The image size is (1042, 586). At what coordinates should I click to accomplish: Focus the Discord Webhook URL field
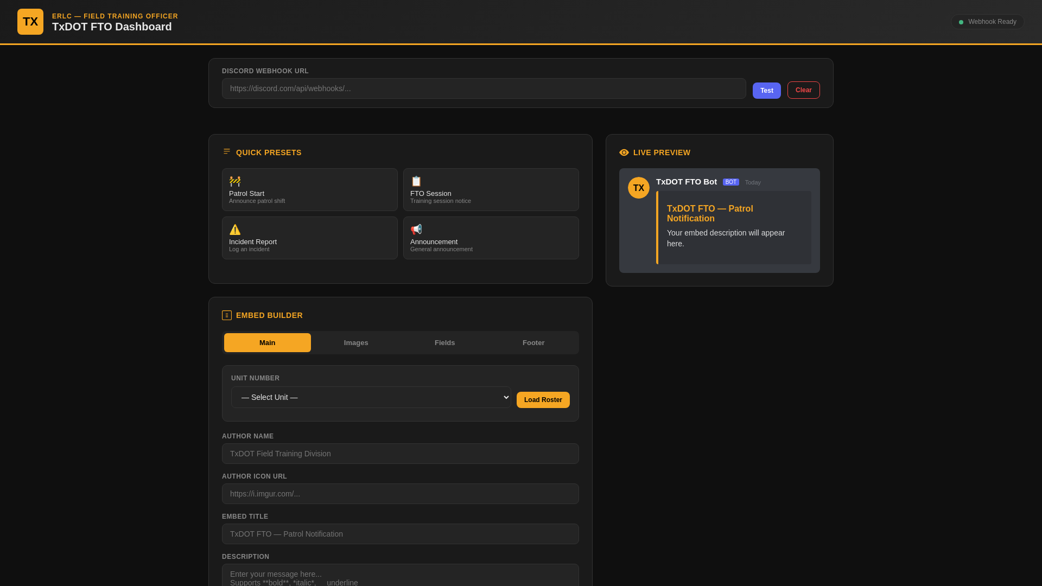[x=484, y=88]
